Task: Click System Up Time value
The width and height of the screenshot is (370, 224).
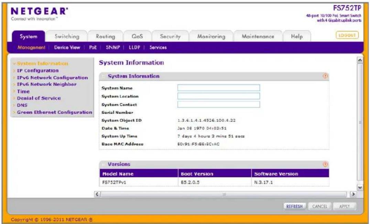Action: (211, 136)
